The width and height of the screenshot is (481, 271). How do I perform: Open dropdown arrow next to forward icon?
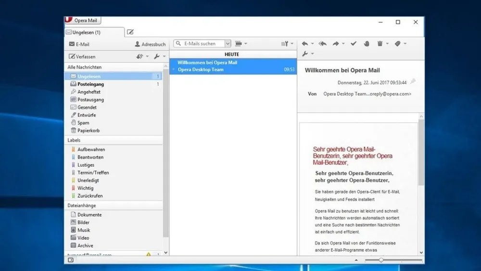click(343, 44)
